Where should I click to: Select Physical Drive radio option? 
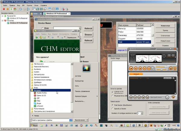pyautogui.click(x=113, y=96)
